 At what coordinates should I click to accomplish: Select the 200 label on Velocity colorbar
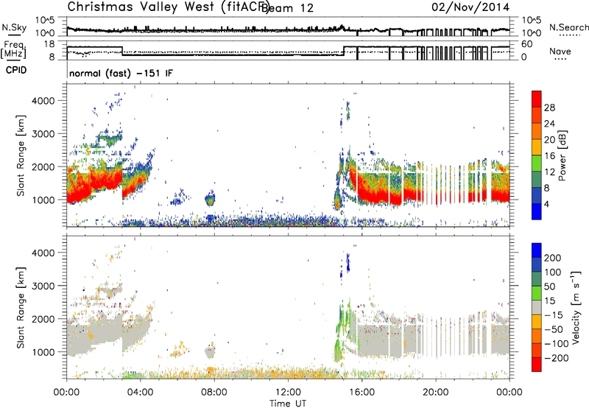coord(553,258)
